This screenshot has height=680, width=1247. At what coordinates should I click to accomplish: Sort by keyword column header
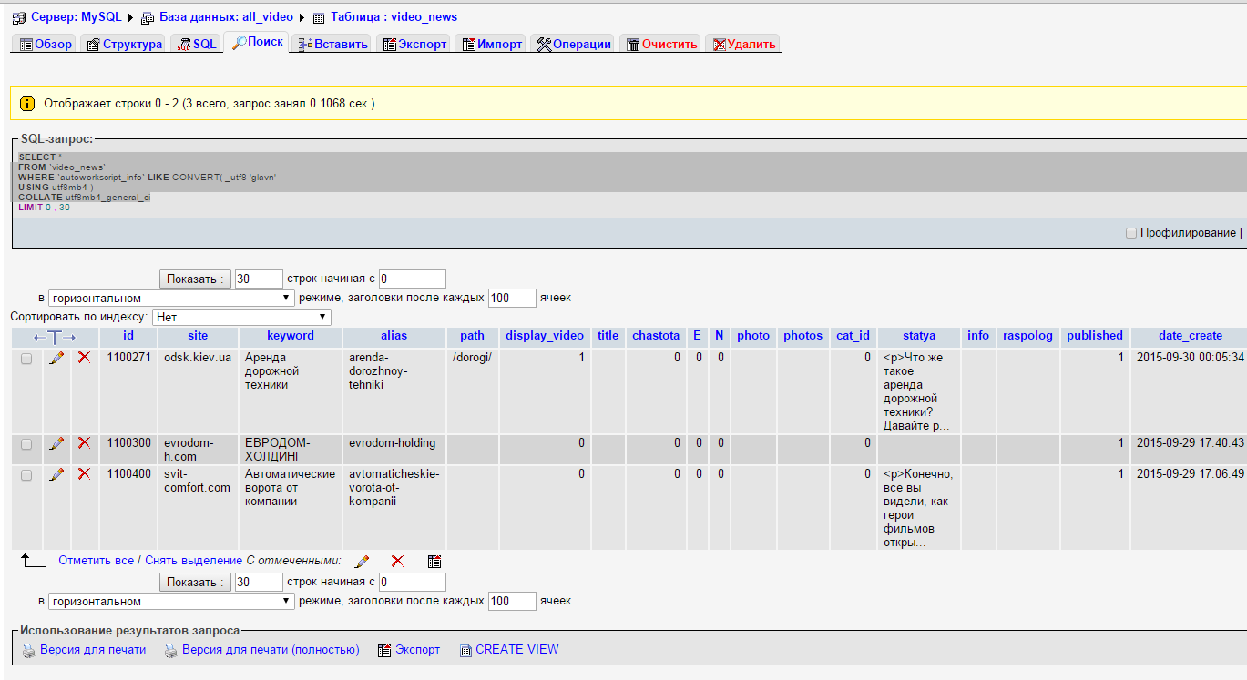(x=291, y=336)
